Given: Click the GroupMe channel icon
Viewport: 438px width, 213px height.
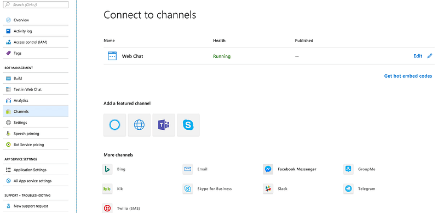Looking at the screenshot, I should [348, 169].
